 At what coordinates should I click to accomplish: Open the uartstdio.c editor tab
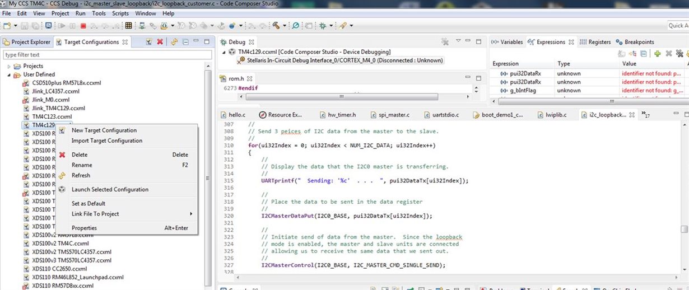pyautogui.click(x=441, y=115)
